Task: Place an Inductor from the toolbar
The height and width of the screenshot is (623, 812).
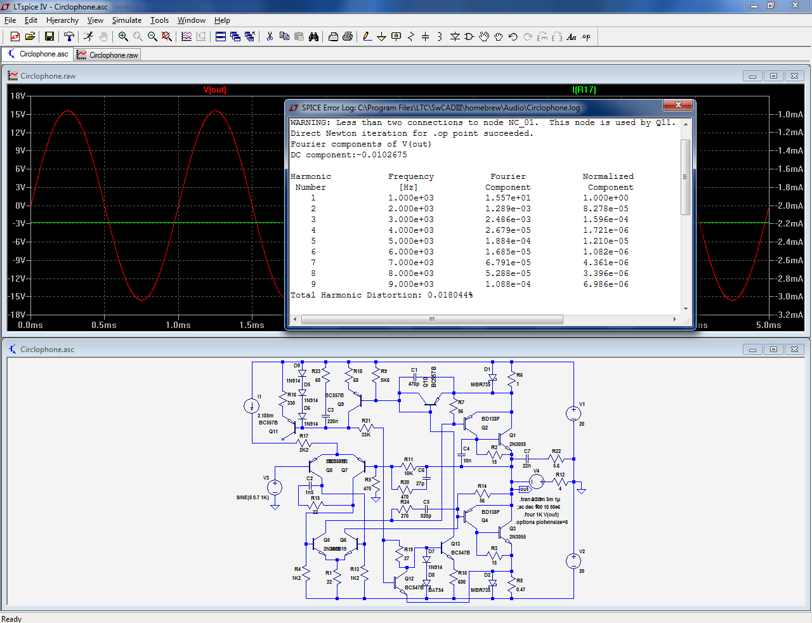Action: click(440, 37)
